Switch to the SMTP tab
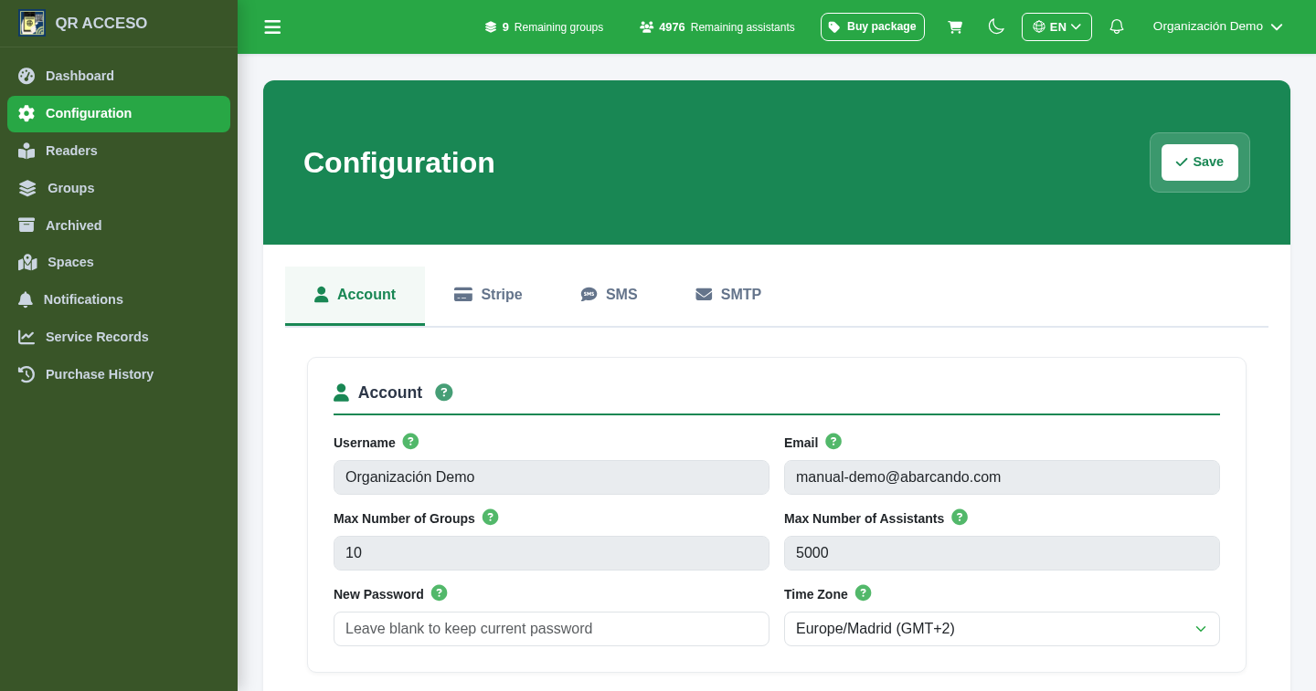The height and width of the screenshot is (691, 1316). [728, 295]
